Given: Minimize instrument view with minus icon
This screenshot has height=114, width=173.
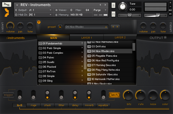Looking at the screenshot, I should click(x=170, y=6).
